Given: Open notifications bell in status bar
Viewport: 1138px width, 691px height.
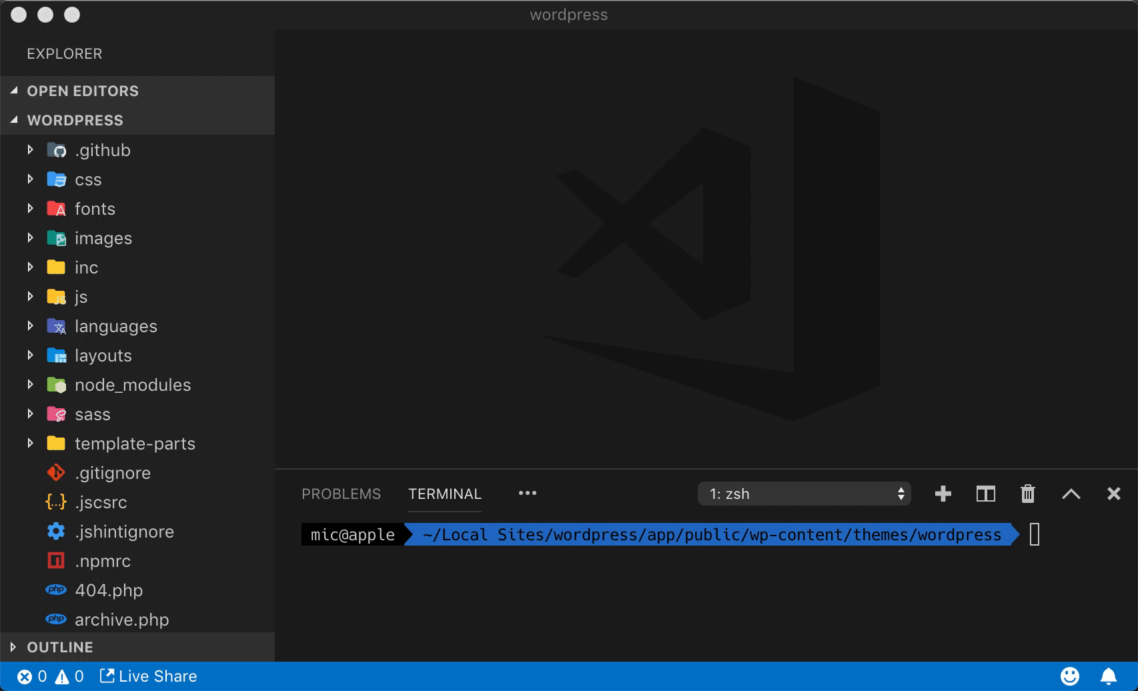Looking at the screenshot, I should [1109, 676].
